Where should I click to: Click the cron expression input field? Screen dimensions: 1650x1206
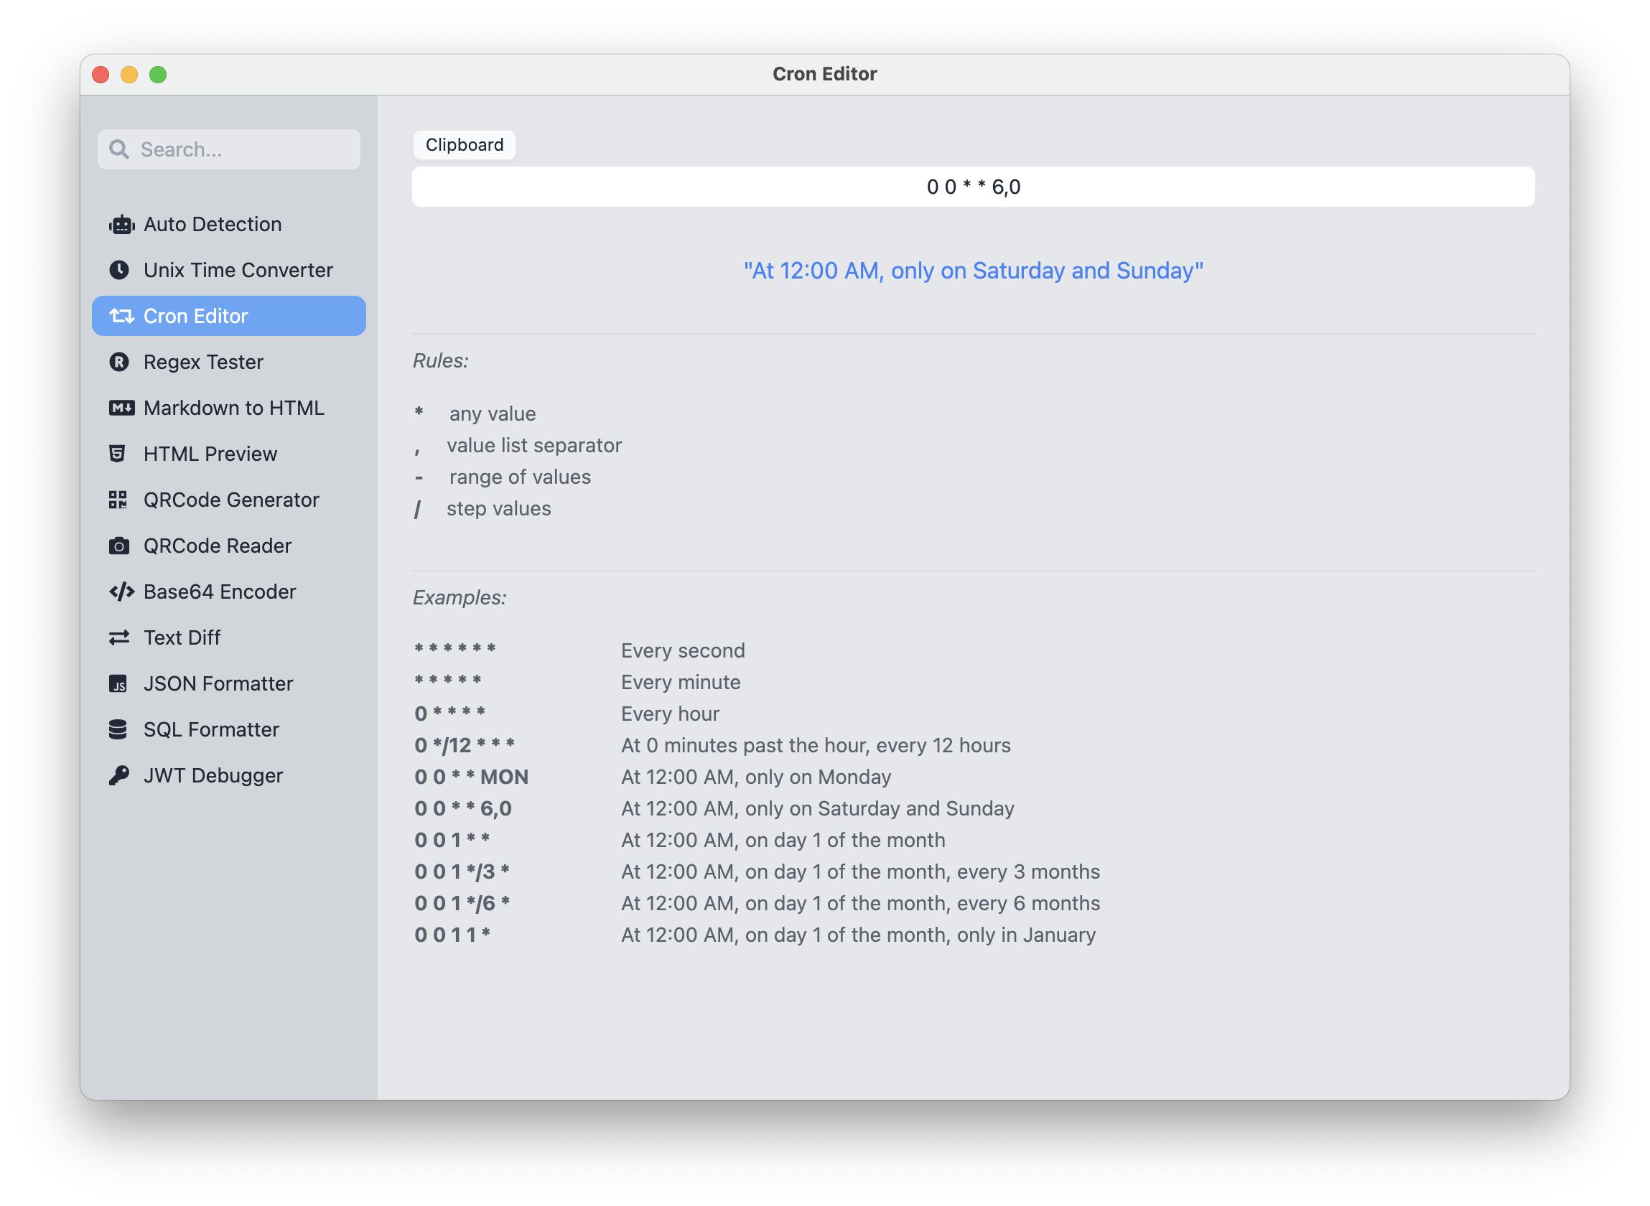[972, 187]
